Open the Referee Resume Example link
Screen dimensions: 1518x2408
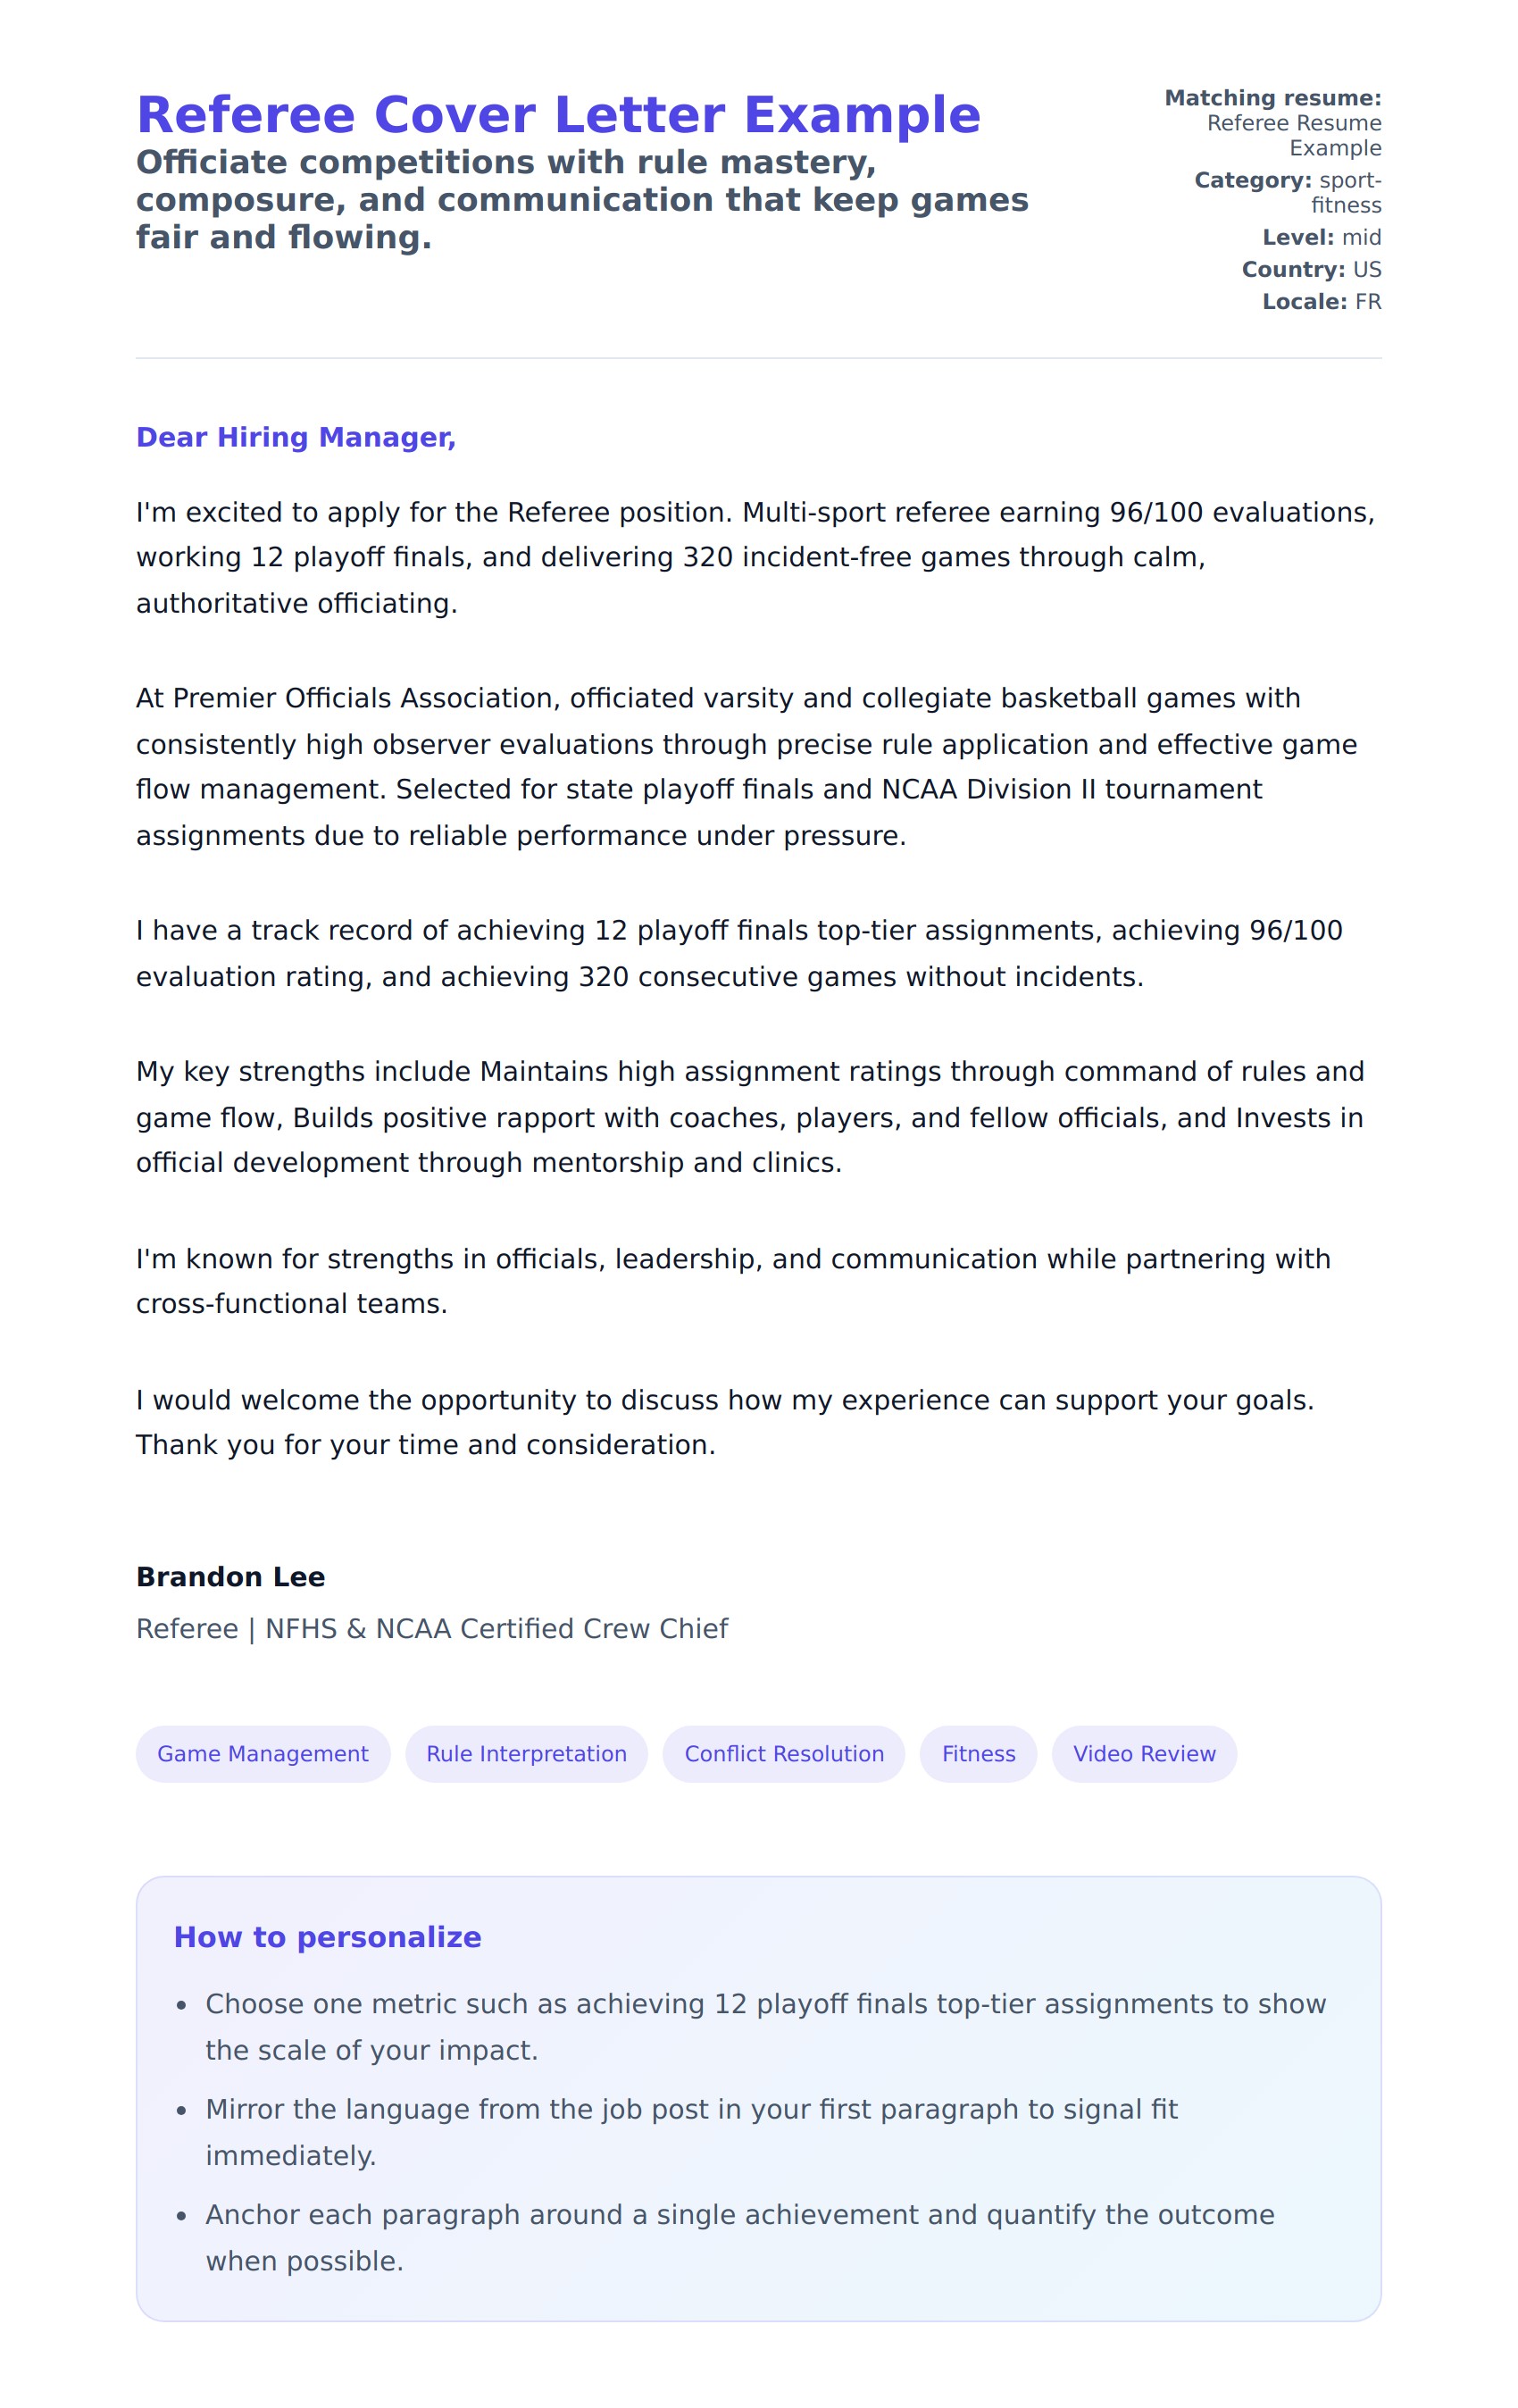click(1293, 135)
